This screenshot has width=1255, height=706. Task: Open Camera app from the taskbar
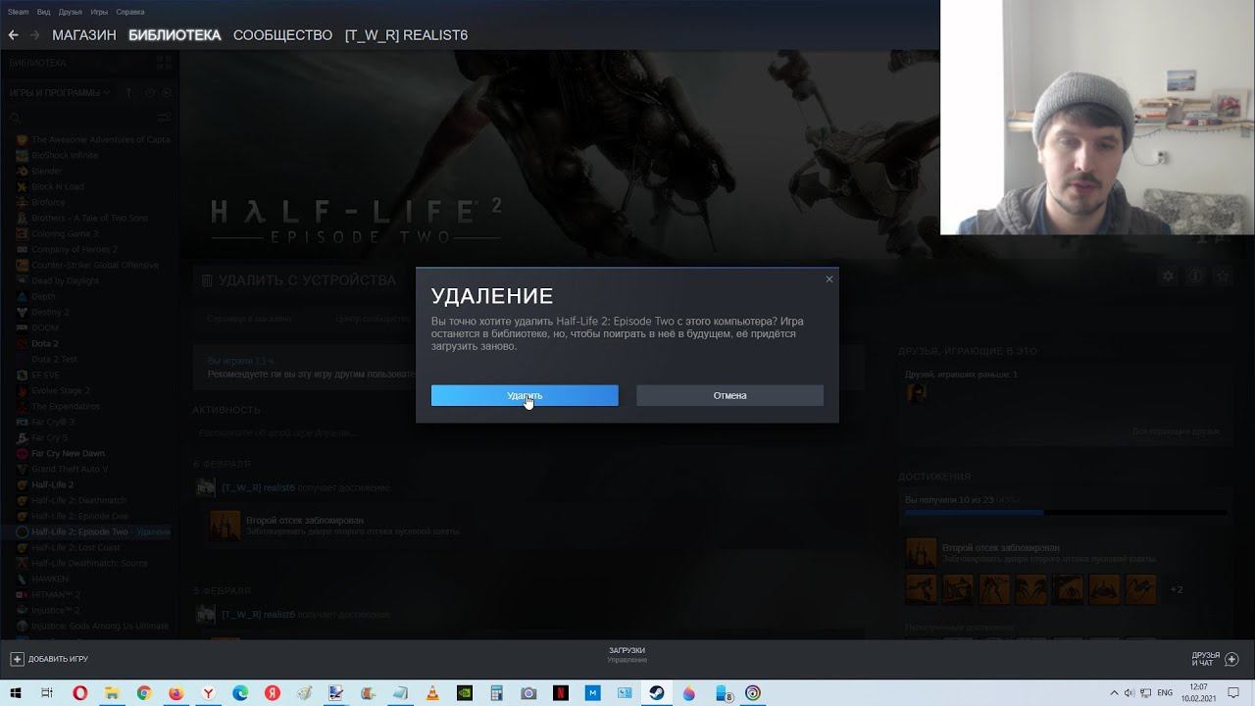tap(528, 692)
